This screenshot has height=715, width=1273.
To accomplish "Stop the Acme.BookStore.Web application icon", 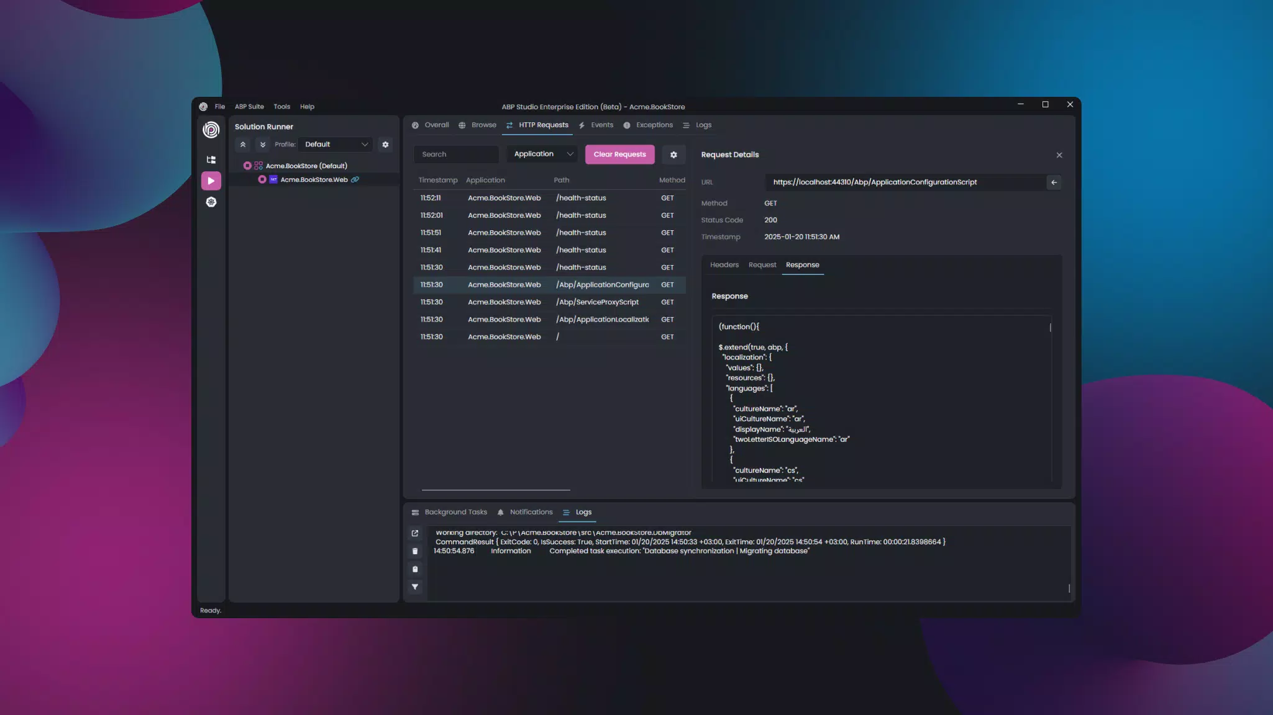I will click(x=262, y=179).
